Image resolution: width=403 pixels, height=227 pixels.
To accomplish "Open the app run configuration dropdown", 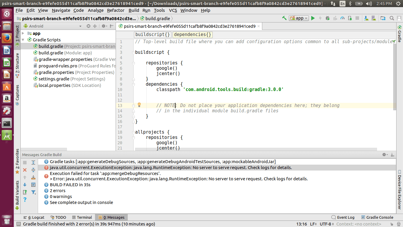I will (299, 18).
